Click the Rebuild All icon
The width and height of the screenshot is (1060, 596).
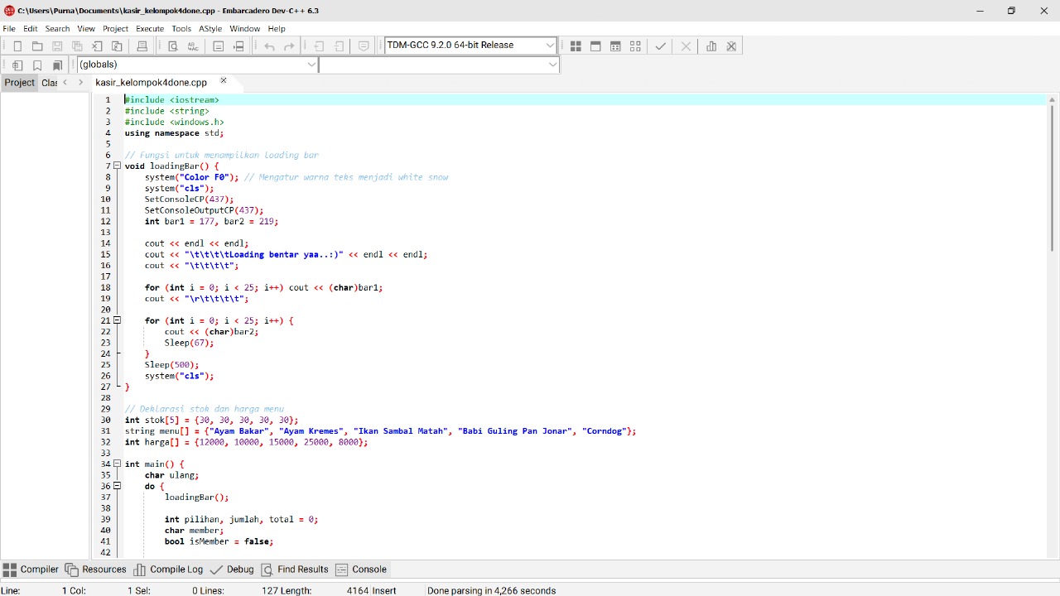tap(635, 46)
